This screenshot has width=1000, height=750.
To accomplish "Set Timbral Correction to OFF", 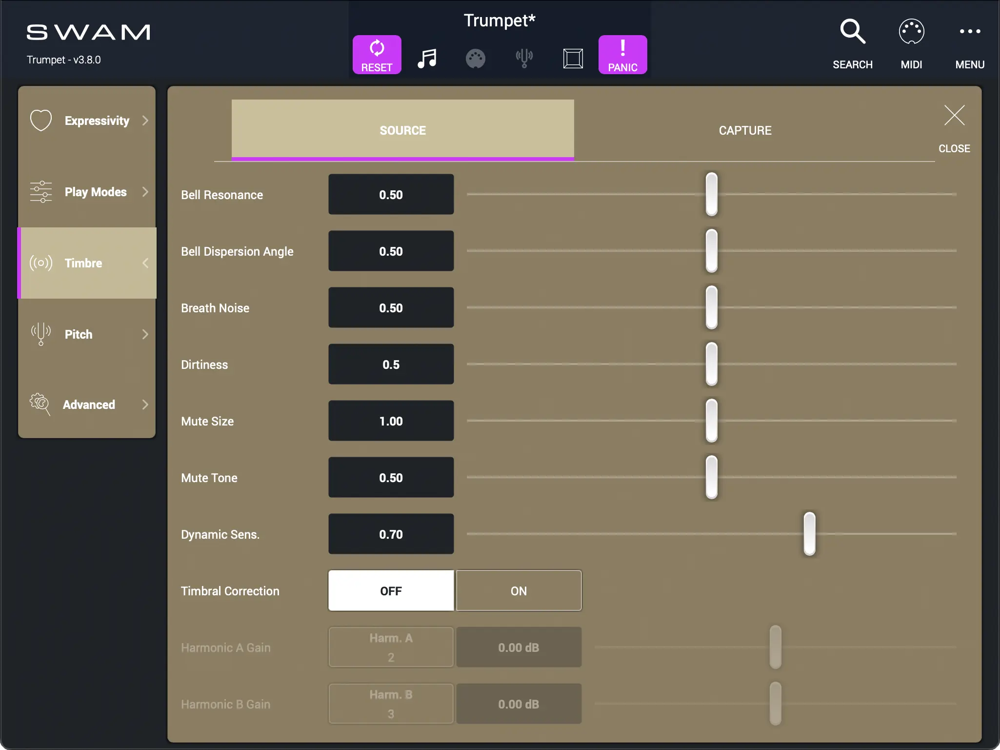I will click(391, 591).
